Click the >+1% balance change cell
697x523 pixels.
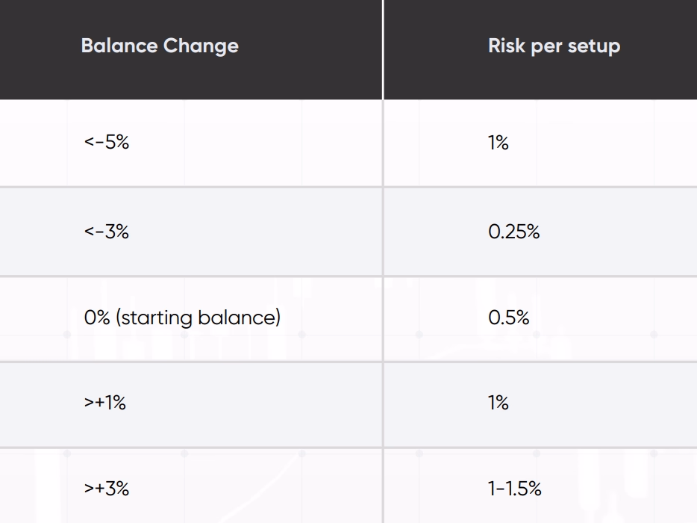tap(105, 403)
